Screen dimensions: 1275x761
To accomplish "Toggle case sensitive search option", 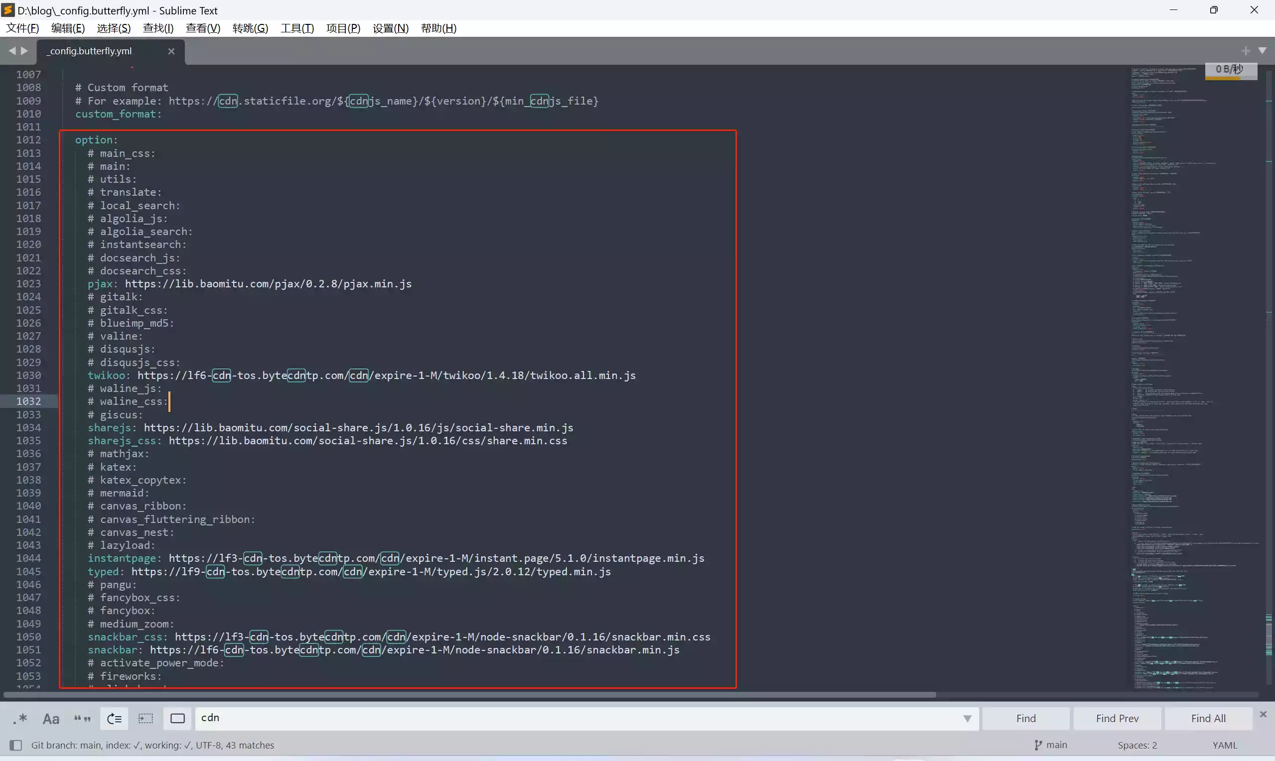I will [51, 719].
